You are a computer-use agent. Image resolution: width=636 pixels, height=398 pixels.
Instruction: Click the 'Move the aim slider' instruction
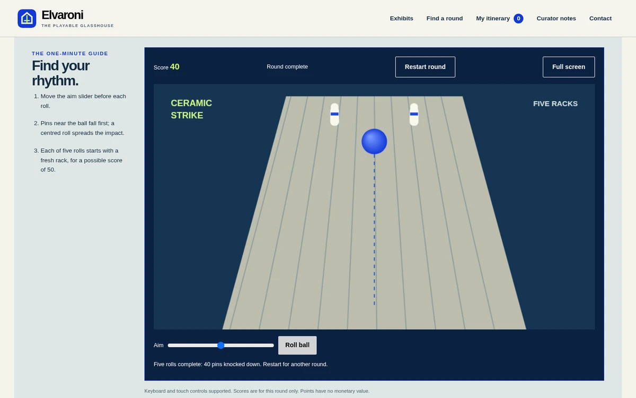point(83,101)
